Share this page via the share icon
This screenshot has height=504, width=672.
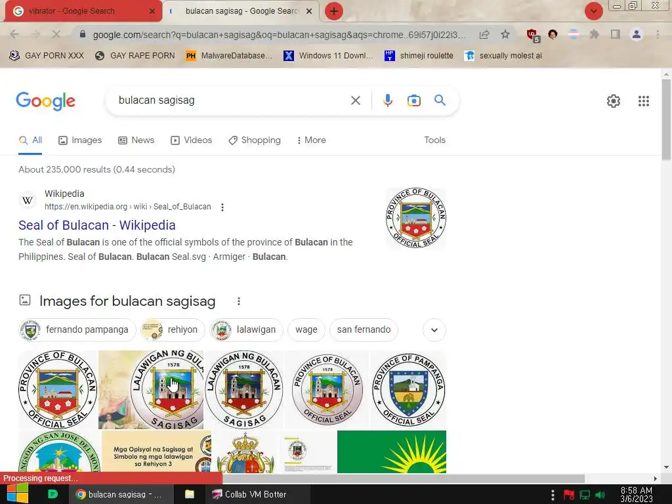coord(484,35)
